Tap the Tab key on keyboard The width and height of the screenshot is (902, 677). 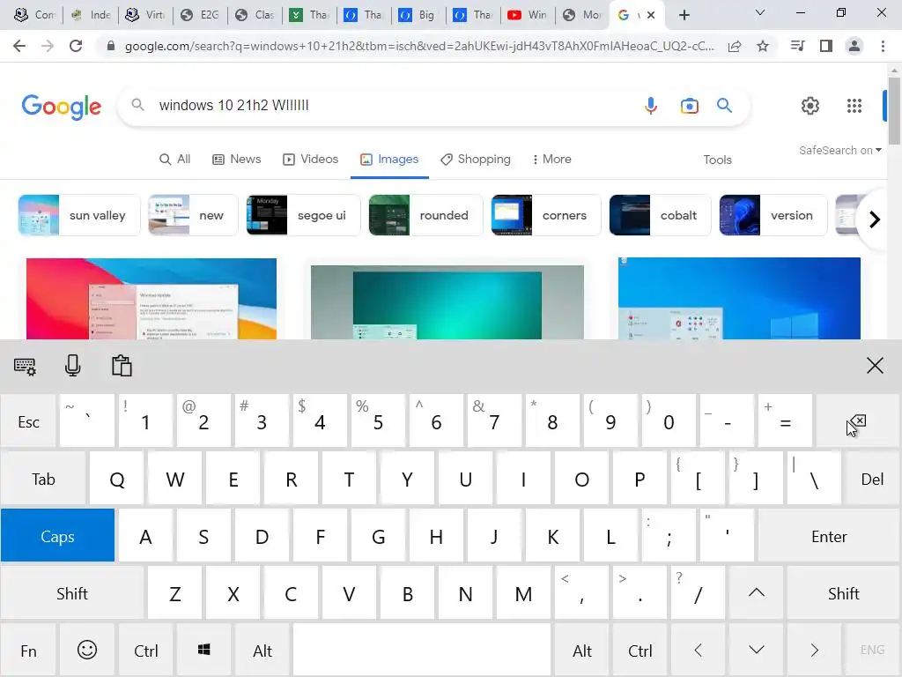pos(43,479)
